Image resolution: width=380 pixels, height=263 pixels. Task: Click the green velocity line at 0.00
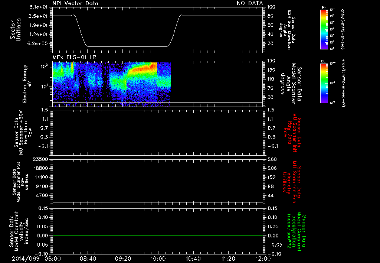pos(157,236)
